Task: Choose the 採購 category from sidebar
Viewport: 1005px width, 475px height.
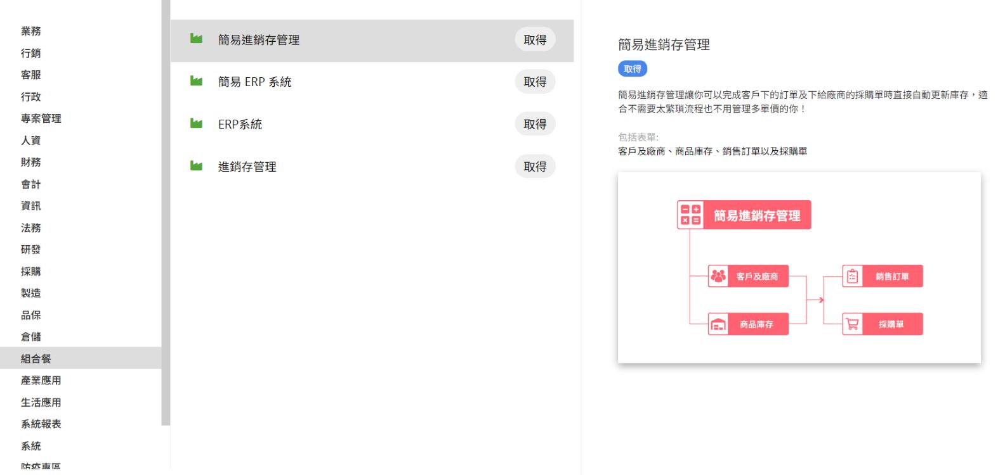Action: coord(30,272)
